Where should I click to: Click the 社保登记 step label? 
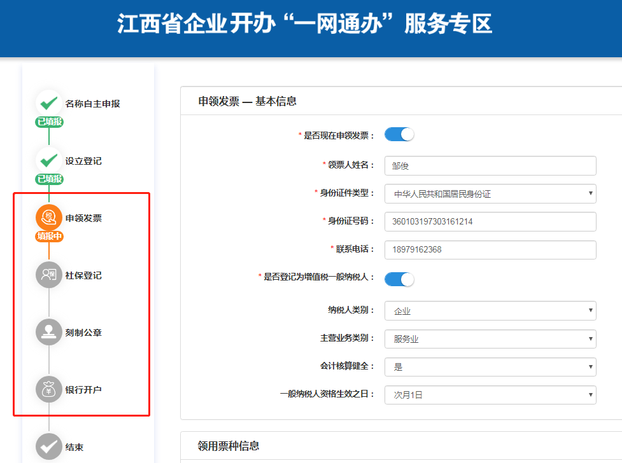pyautogui.click(x=83, y=275)
